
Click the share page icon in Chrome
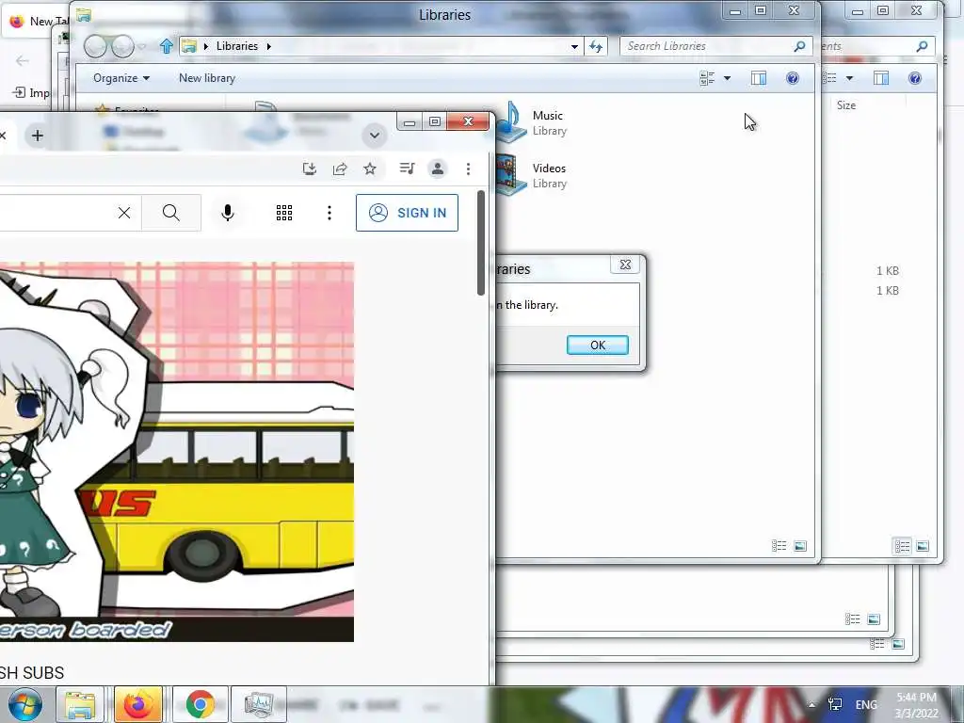(340, 169)
